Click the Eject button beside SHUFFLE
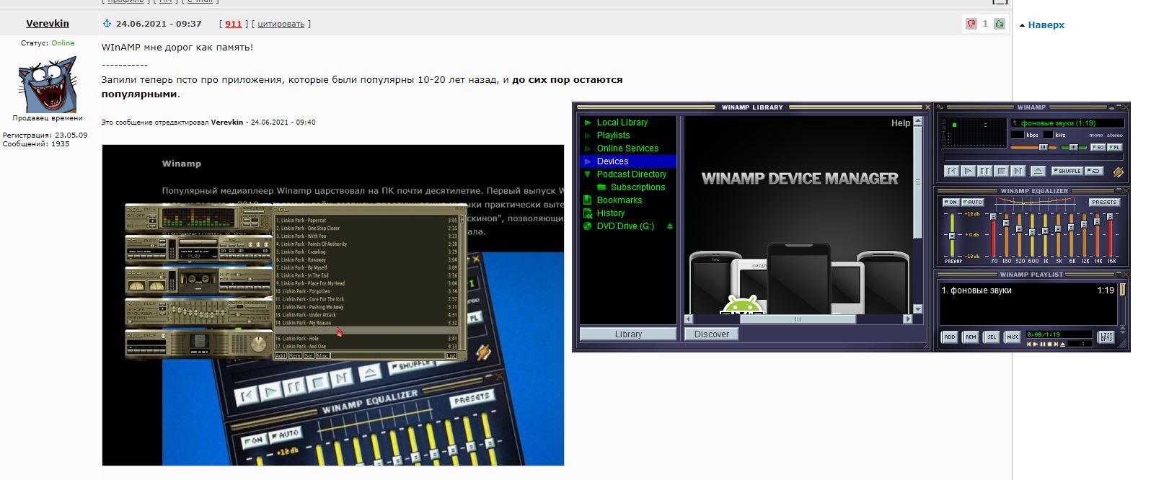Viewport: 1151px width, 480px height. tap(1038, 171)
